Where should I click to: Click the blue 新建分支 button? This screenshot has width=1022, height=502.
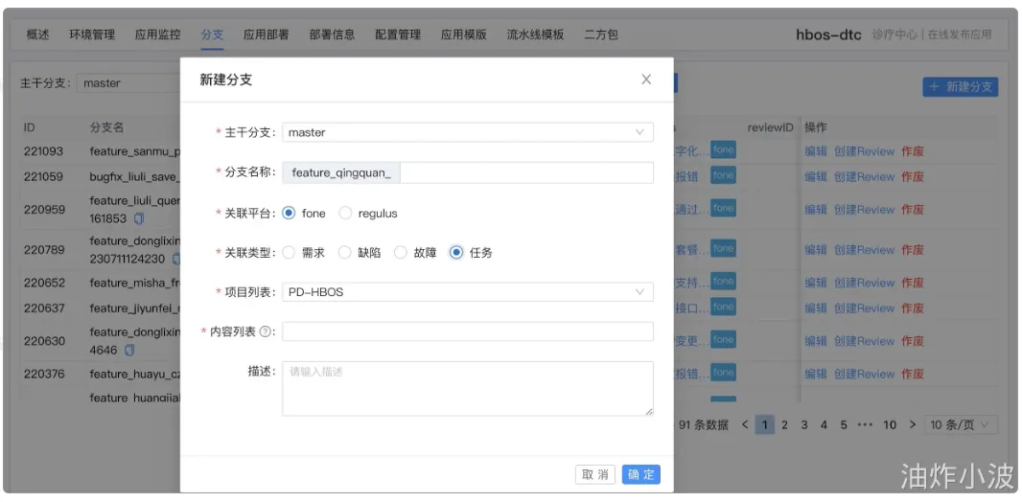960,86
